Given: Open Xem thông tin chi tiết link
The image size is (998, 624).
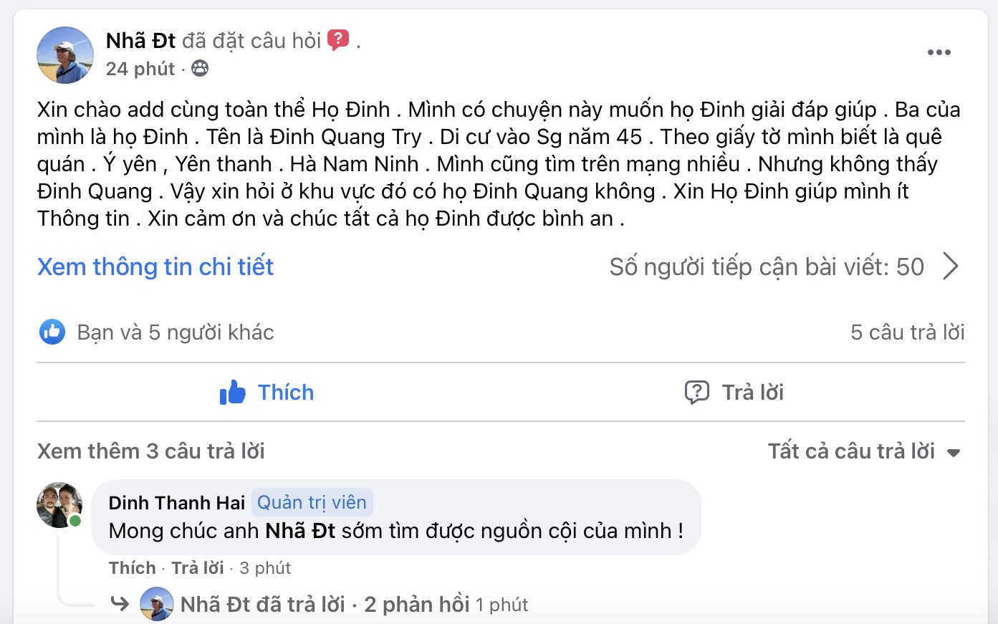Looking at the screenshot, I should (x=155, y=267).
